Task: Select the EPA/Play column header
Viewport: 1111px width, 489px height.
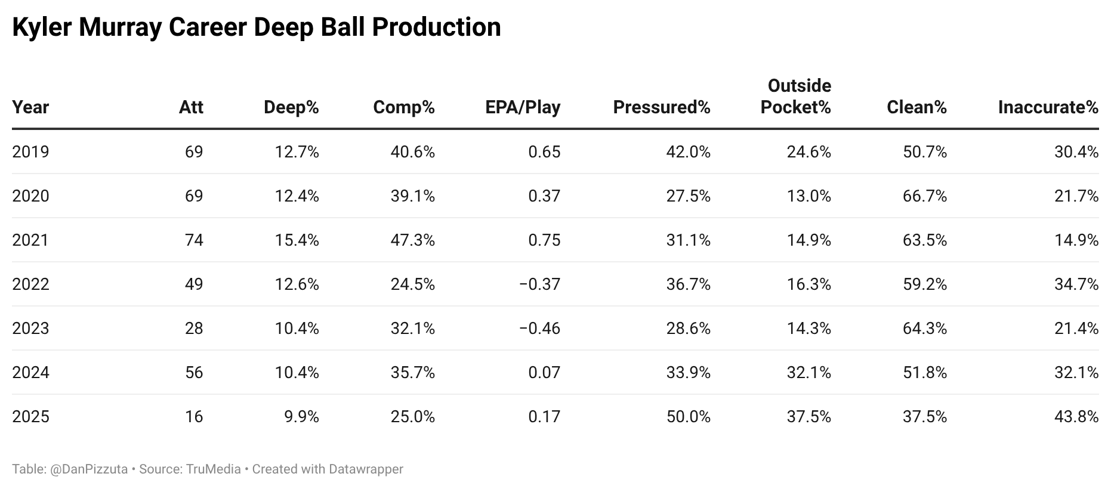Action: 523,107
